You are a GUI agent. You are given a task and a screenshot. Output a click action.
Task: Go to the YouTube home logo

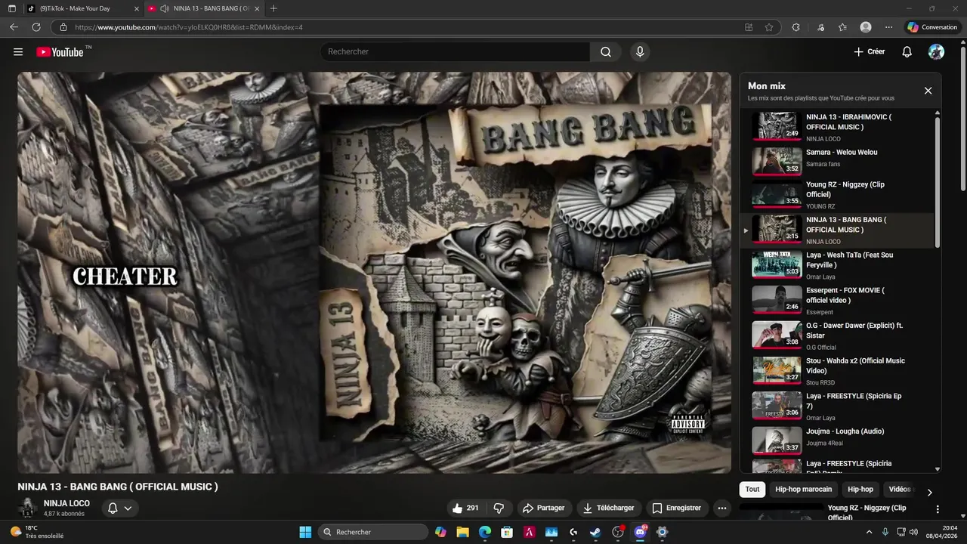[60, 51]
